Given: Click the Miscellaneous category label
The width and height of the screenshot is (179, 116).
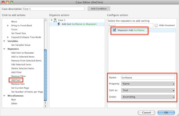Looking at the screenshot, I should click(x=16, y=96).
